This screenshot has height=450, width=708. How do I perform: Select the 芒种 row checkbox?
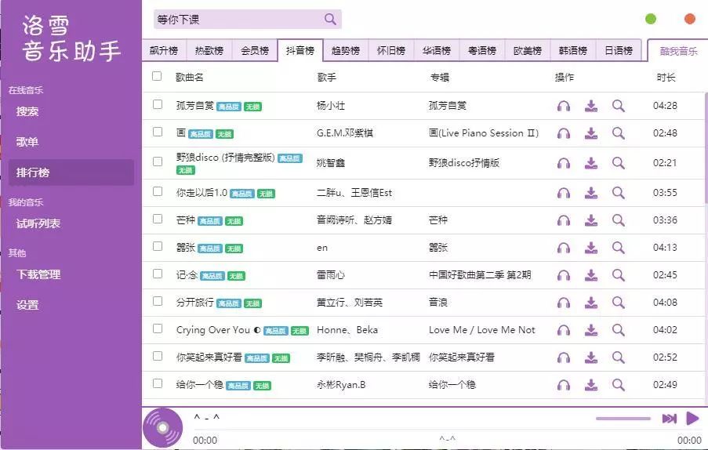[158, 219]
